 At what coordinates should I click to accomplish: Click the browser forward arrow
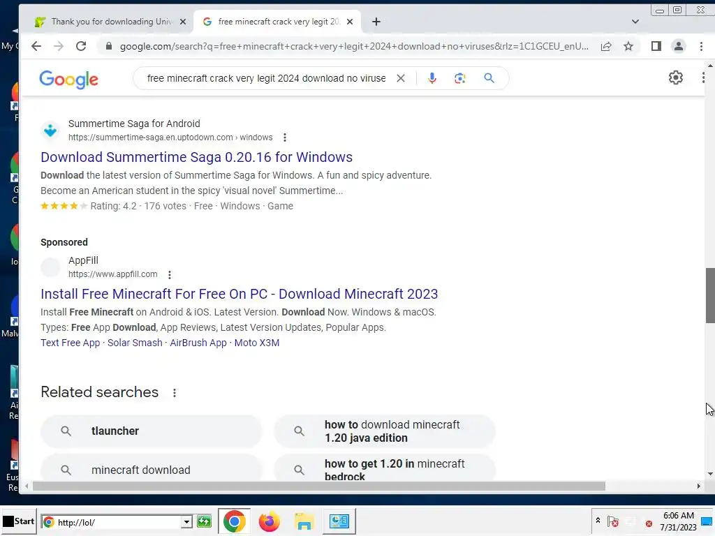click(x=59, y=46)
